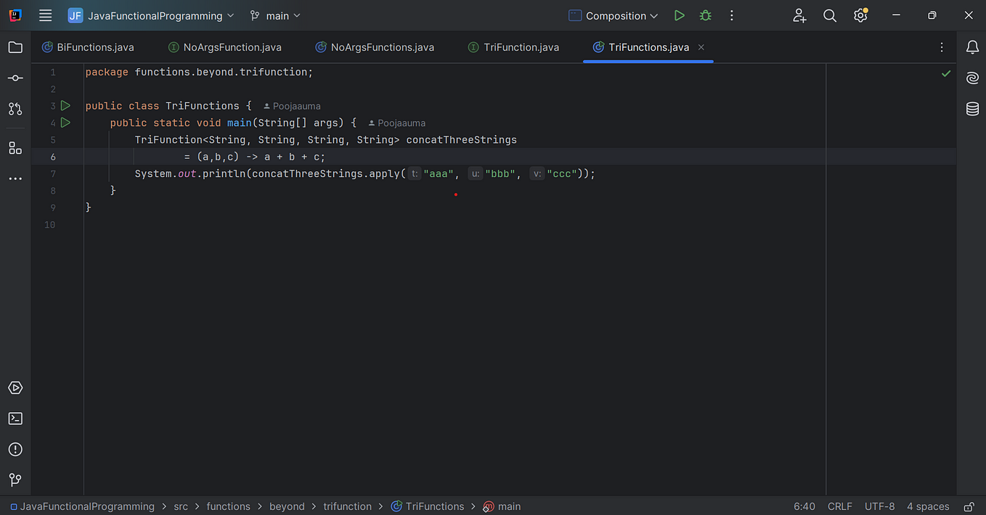The height and width of the screenshot is (515, 986).
Task: Run the Composition configuration
Action: (679, 15)
